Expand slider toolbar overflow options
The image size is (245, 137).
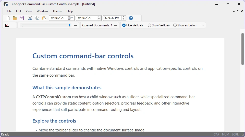(76, 25)
